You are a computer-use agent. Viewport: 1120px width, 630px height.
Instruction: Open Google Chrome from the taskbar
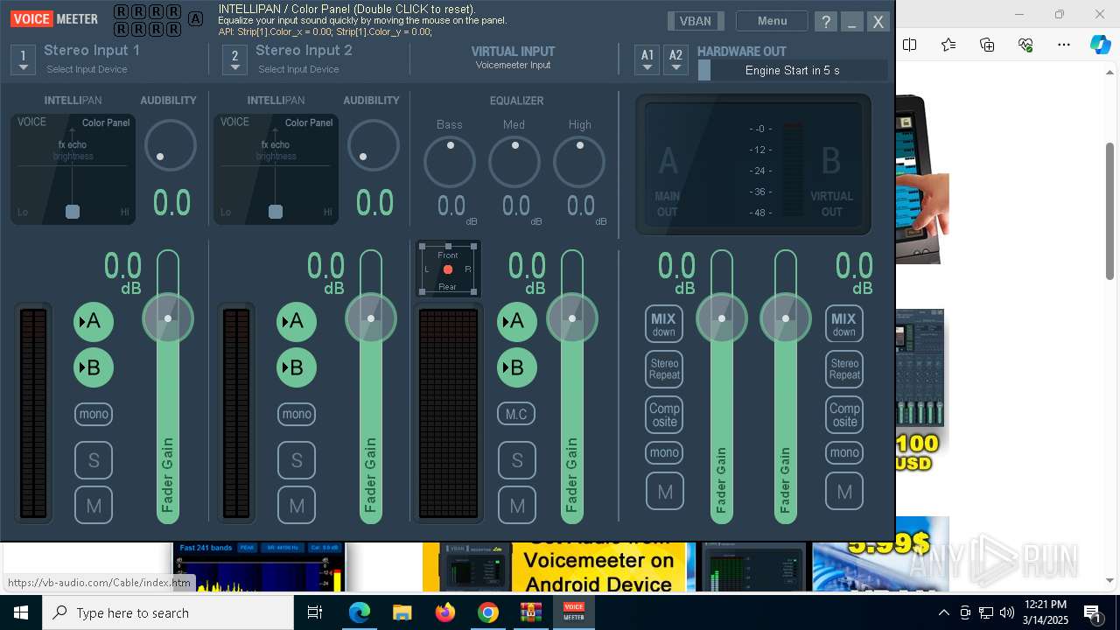pyautogui.click(x=488, y=612)
